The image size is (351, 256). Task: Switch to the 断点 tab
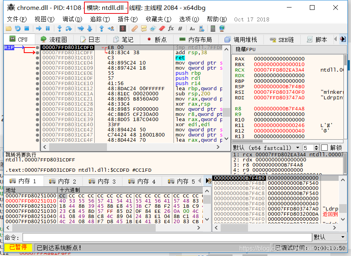(157, 40)
